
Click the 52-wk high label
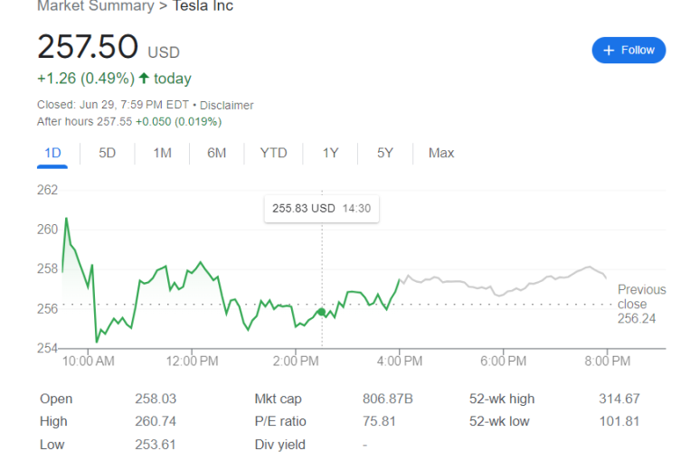tap(502, 399)
